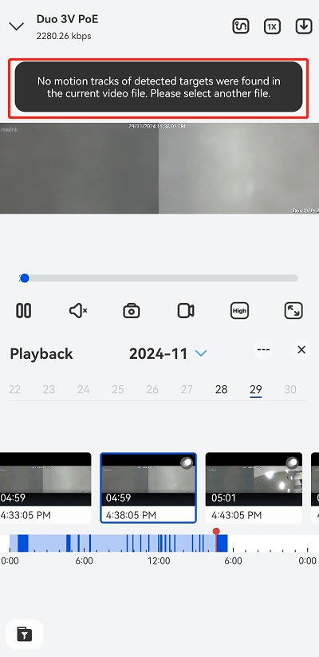This screenshot has height=657, width=319.
Task: Close the playback panel with X
Action: point(301,350)
